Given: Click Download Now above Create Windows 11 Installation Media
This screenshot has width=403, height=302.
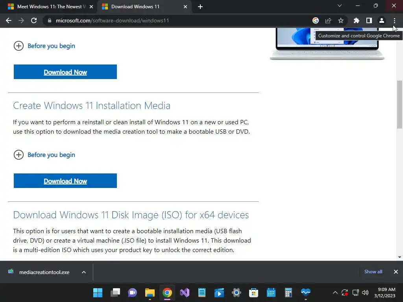Looking at the screenshot, I should coord(65,72).
